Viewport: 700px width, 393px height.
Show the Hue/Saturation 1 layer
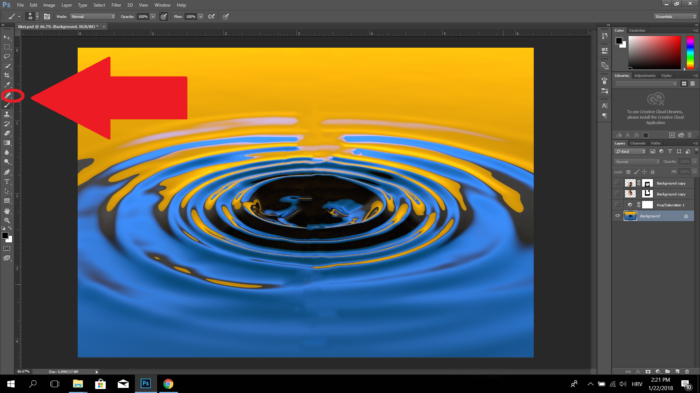pos(617,205)
